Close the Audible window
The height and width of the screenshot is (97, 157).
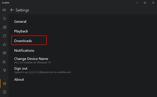tap(153, 3)
